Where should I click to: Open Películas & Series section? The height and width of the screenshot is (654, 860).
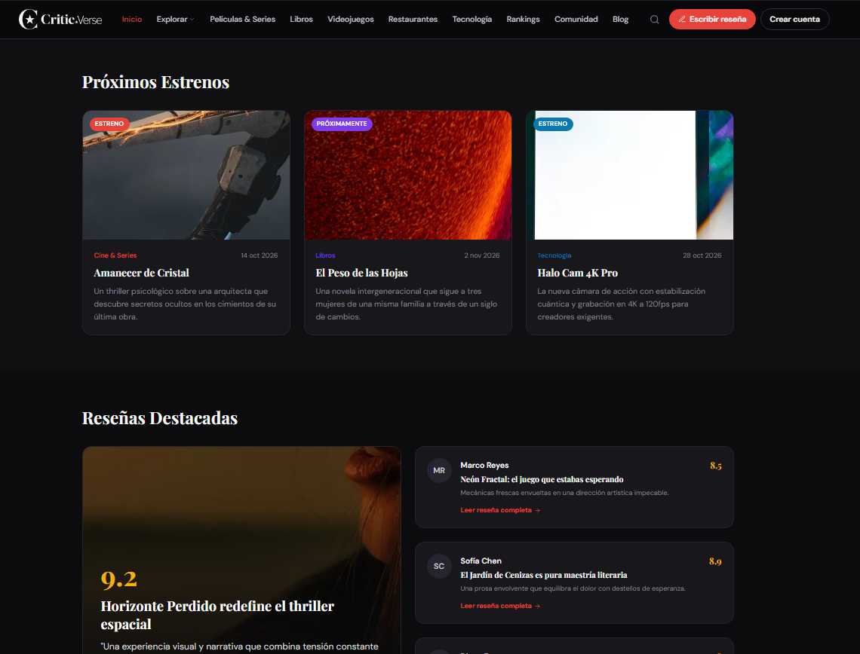tap(242, 19)
